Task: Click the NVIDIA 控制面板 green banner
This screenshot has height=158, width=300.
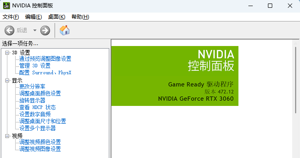Action: [175, 76]
